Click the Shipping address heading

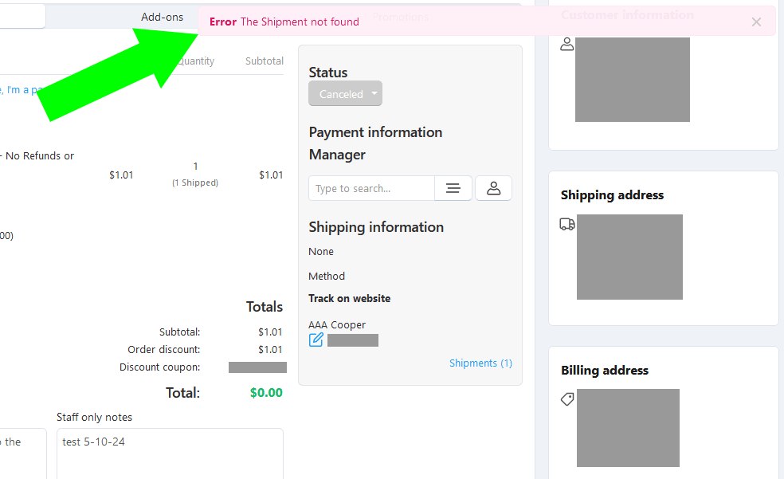pyautogui.click(x=612, y=195)
